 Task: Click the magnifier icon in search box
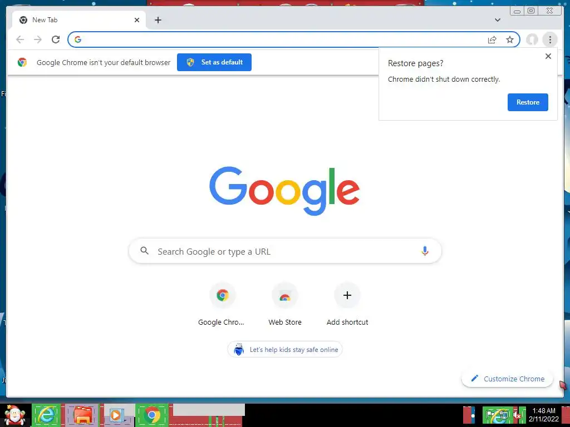(144, 251)
